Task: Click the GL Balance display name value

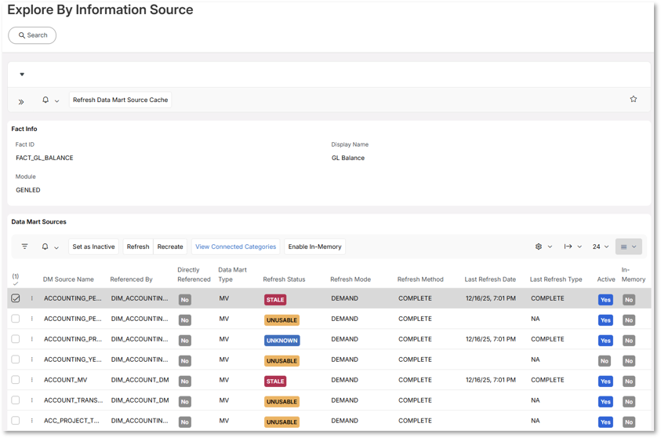Action: 348,158
